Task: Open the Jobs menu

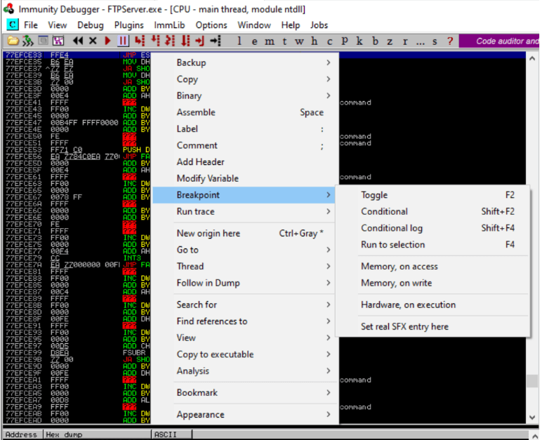Action: (x=319, y=25)
